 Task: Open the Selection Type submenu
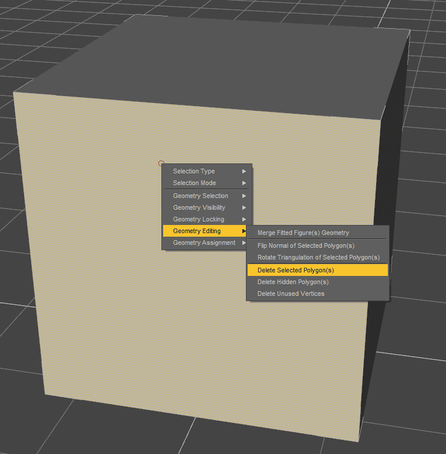[x=207, y=171]
